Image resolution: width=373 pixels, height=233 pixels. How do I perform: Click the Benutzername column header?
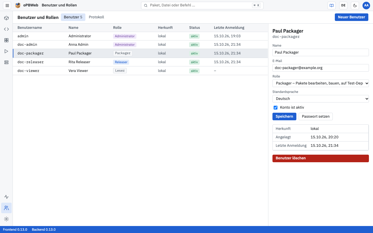(30, 28)
